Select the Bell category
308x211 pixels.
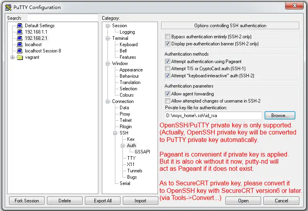coord(123,51)
